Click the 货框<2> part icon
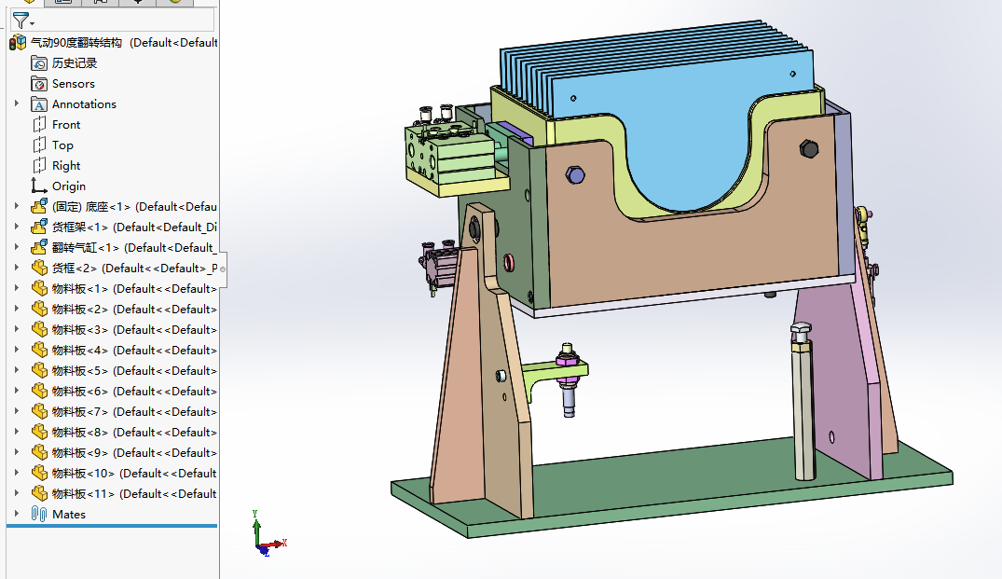This screenshot has width=1002, height=579. click(x=39, y=268)
